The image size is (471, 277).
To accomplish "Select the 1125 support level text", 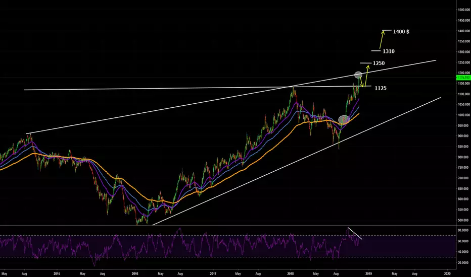I will tap(380, 88).
